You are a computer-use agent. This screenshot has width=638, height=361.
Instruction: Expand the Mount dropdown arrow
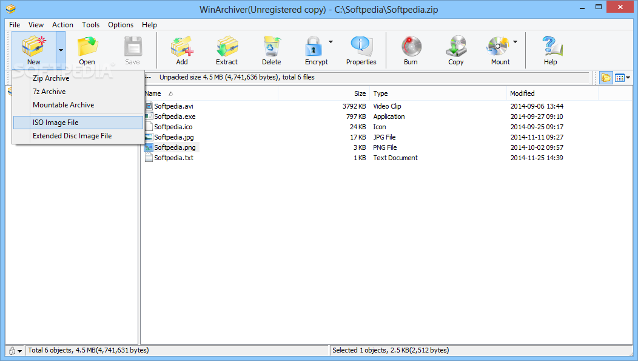[x=515, y=41]
